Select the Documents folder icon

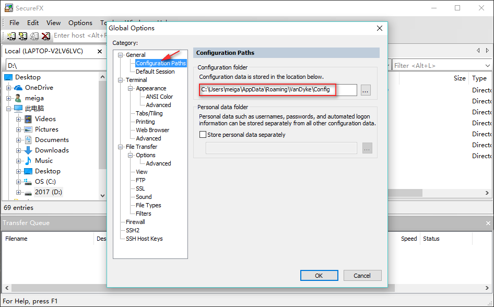click(x=28, y=140)
